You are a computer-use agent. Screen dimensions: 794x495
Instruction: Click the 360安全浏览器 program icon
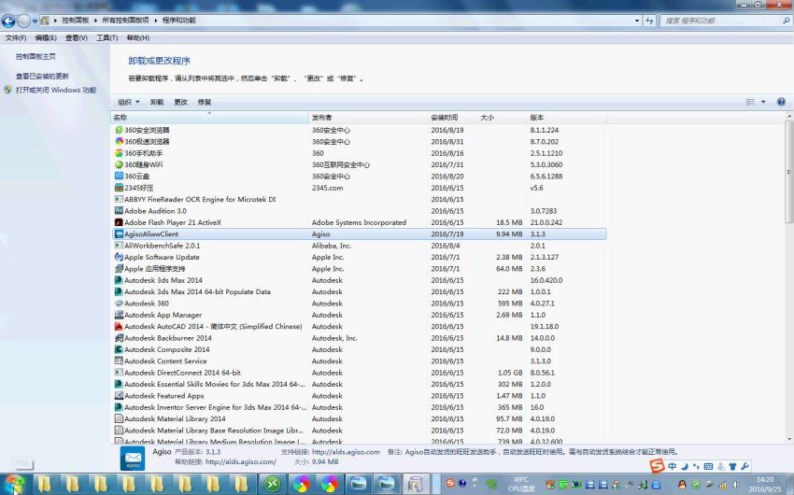[x=119, y=130]
